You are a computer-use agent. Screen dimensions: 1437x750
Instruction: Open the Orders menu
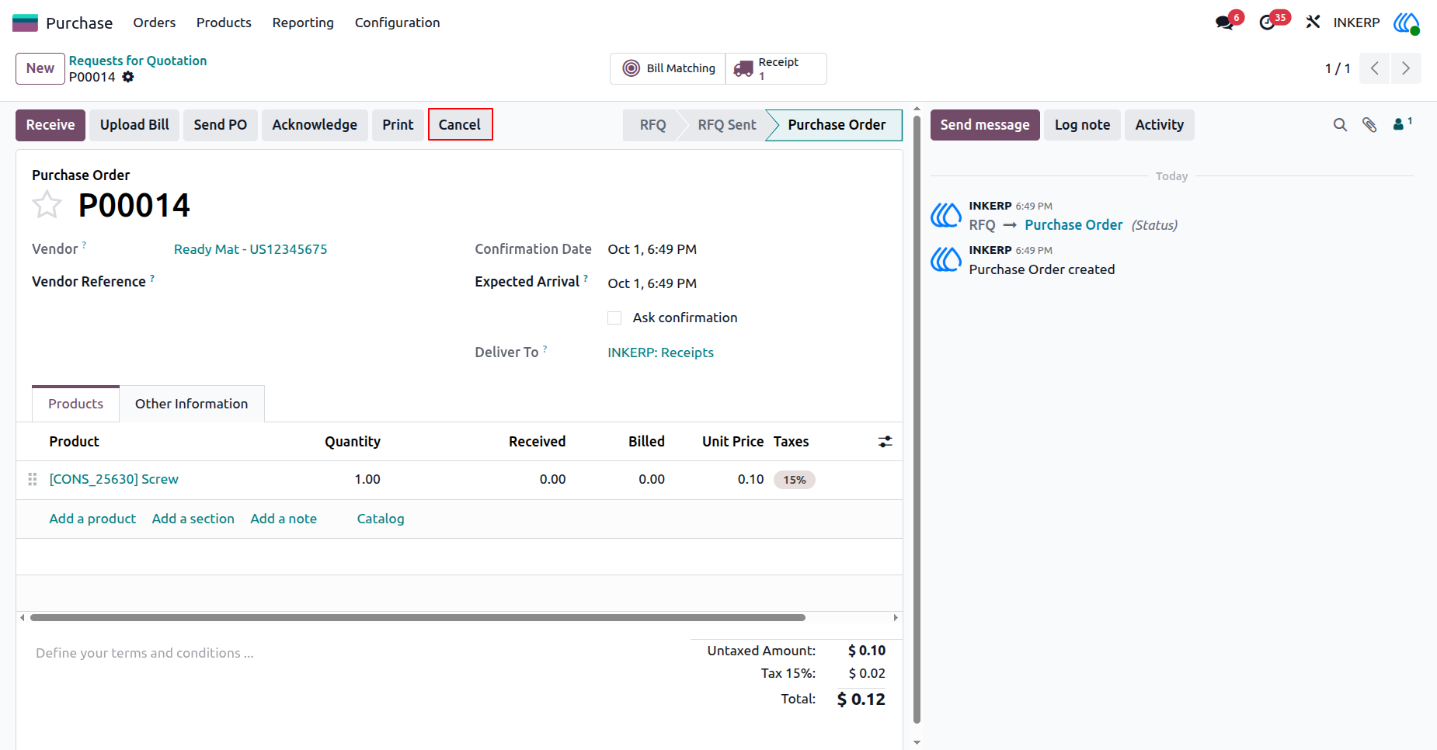pos(154,23)
